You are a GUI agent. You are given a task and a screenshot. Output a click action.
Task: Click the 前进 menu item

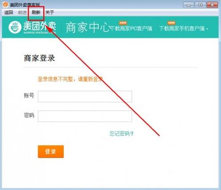pyautogui.click(x=22, y=12)
